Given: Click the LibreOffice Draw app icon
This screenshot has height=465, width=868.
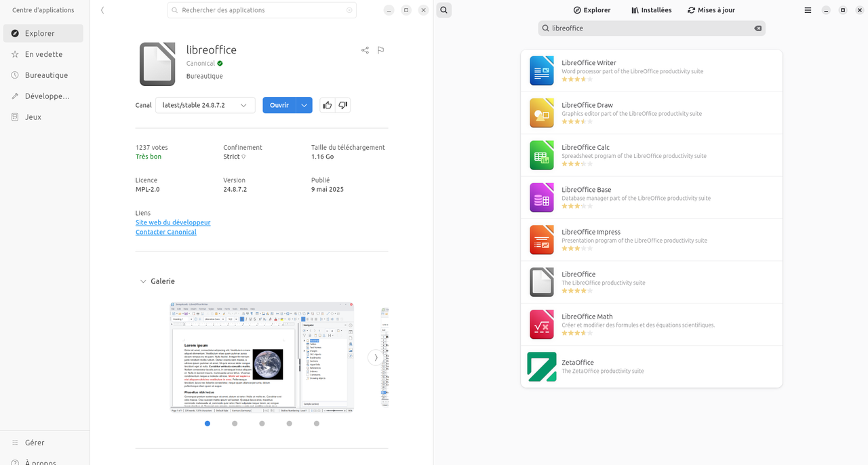Looking at the screenshot, I should (542, 113).
